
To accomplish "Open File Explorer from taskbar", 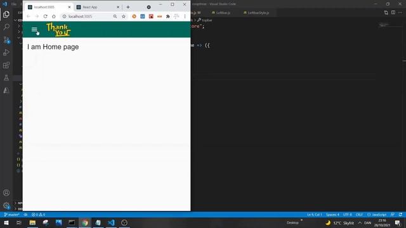I will (32, 222).
